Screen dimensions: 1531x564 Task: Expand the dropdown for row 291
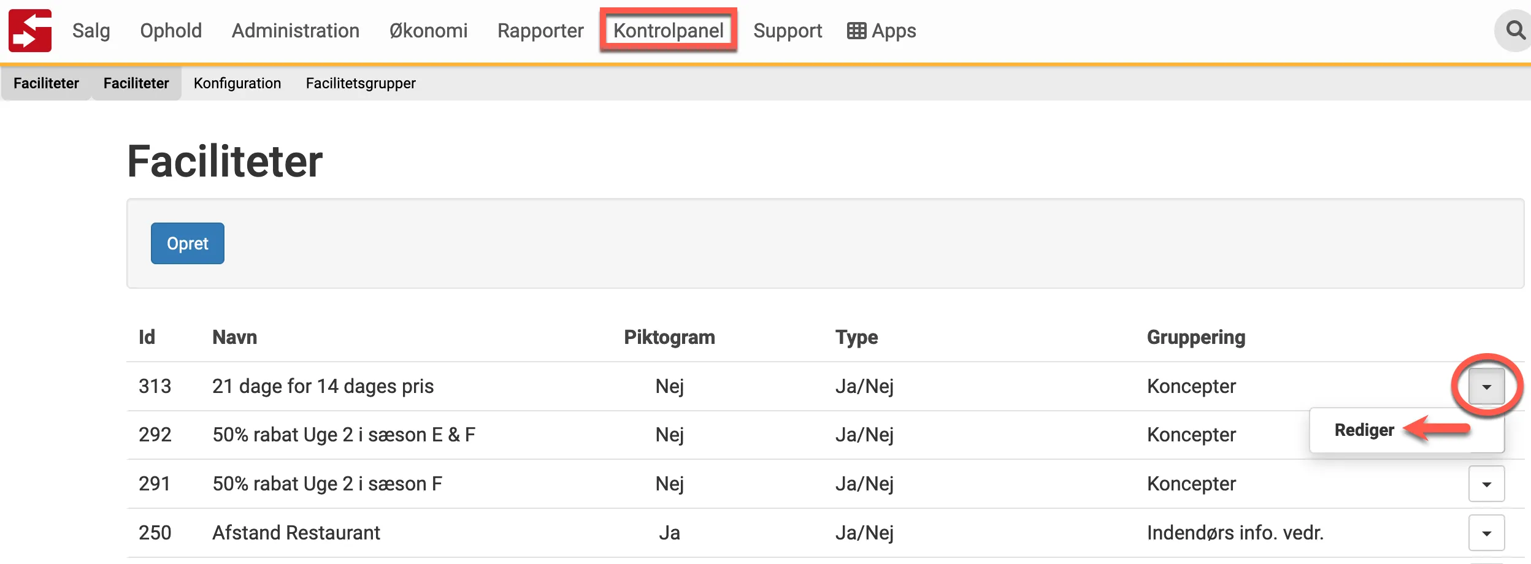tap(1486, 484)
